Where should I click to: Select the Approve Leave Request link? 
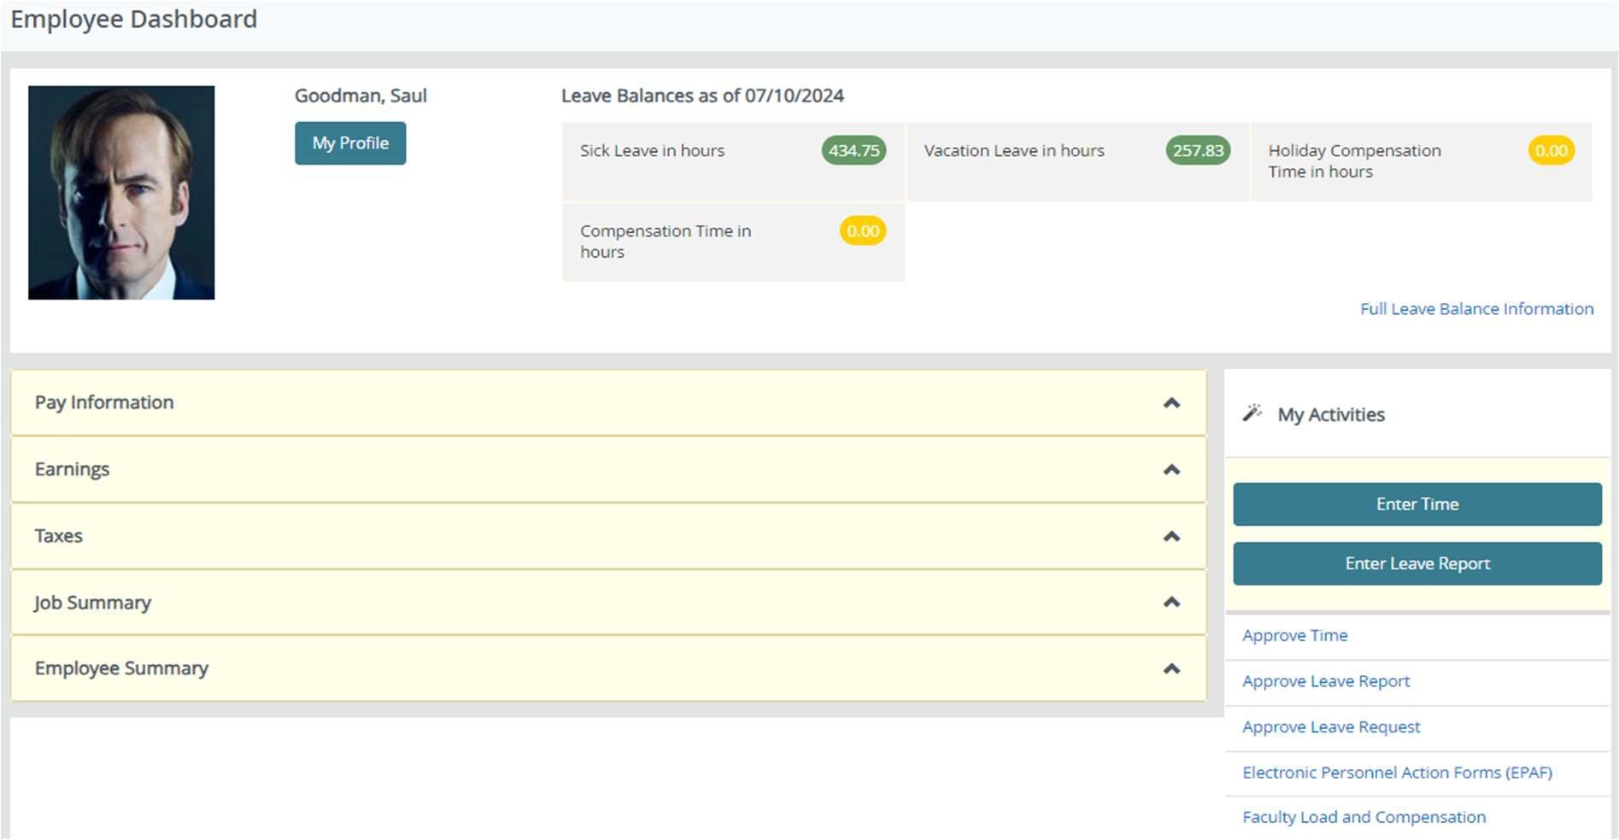coord(1330,726)
